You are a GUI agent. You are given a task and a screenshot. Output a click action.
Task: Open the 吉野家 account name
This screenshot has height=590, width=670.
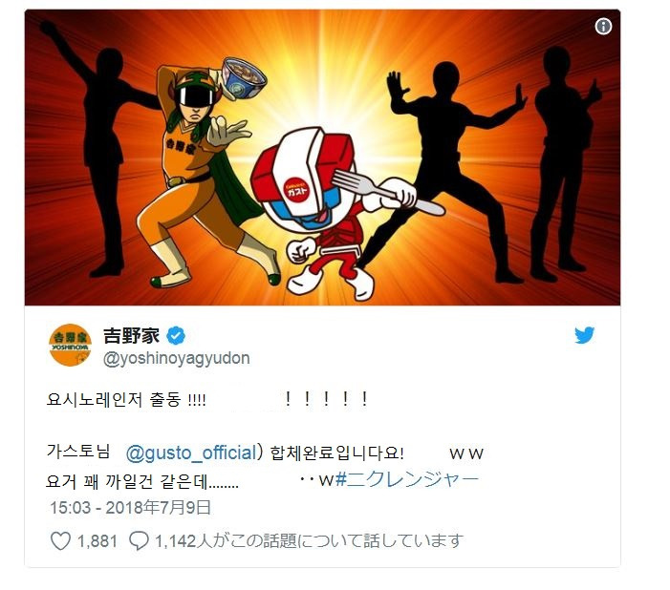point(131,335)
